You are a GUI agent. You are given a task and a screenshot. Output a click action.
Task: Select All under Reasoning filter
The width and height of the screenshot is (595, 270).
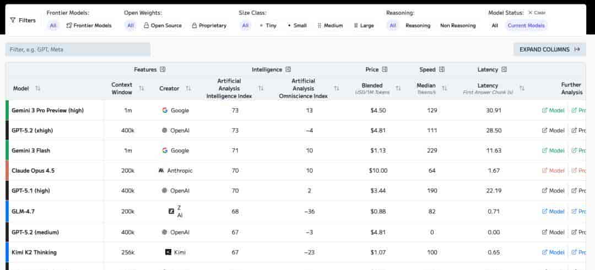(393, 25)
